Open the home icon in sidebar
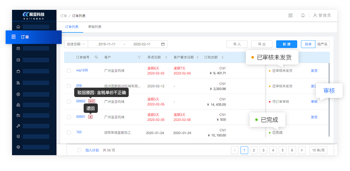The width and height of the screenshot is (350, 171). [x=18, y=27]
